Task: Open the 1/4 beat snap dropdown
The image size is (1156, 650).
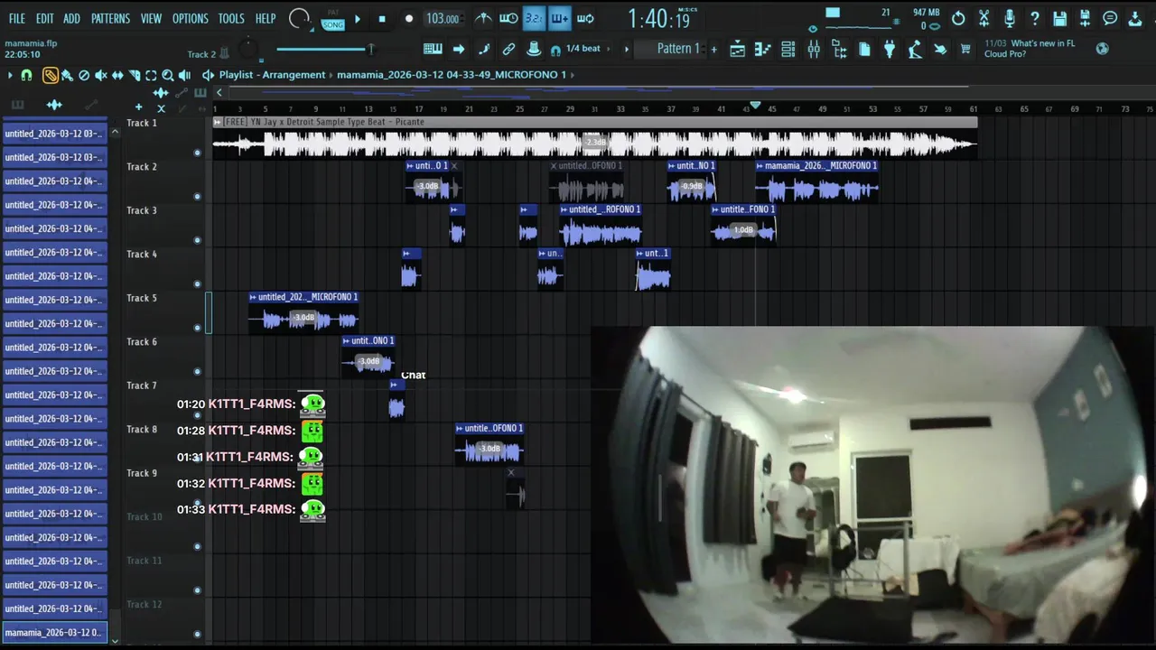Action: 583,49
